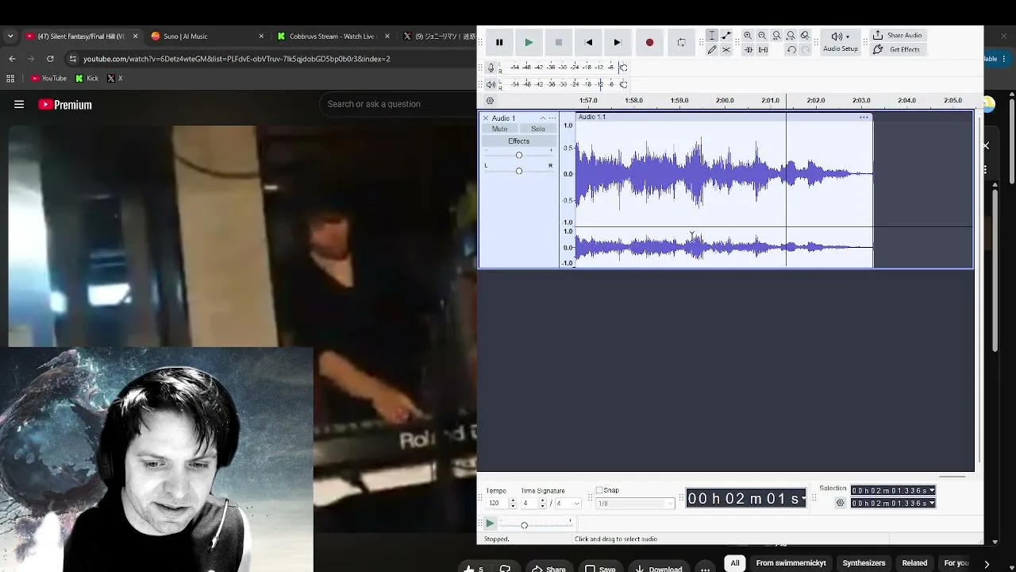Image resolution: width=1016 pixels, height=572 pixels.
Task: Close the Suno AI Music tab
Action: coord(261,37)
